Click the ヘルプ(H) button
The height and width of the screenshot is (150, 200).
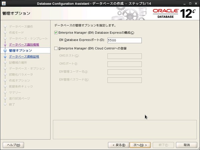pos(13,145)
